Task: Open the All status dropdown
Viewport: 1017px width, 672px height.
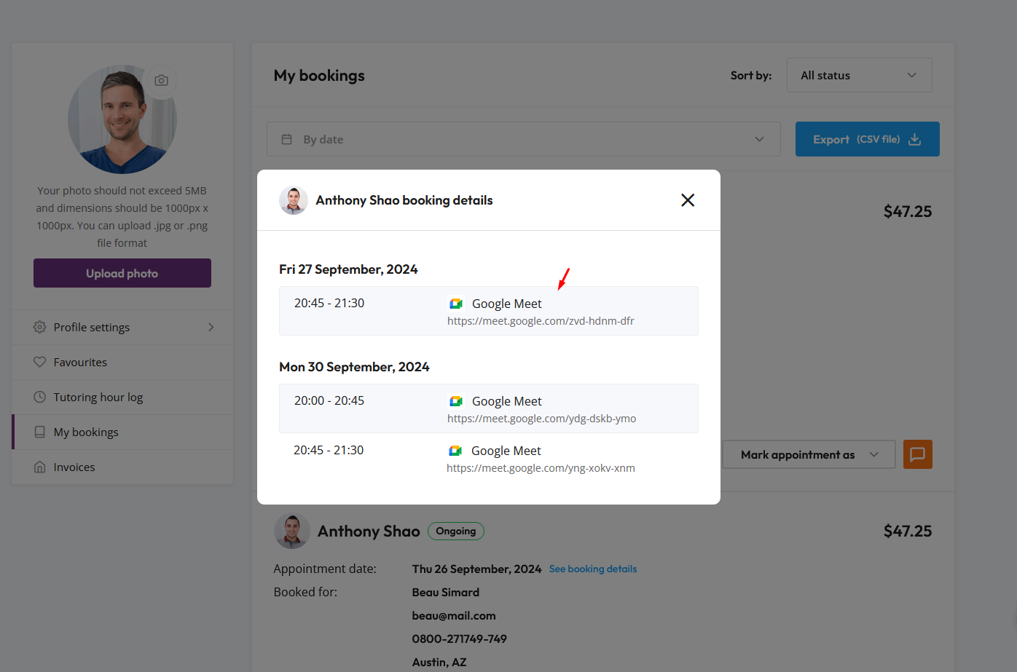Action: point(859,75)
